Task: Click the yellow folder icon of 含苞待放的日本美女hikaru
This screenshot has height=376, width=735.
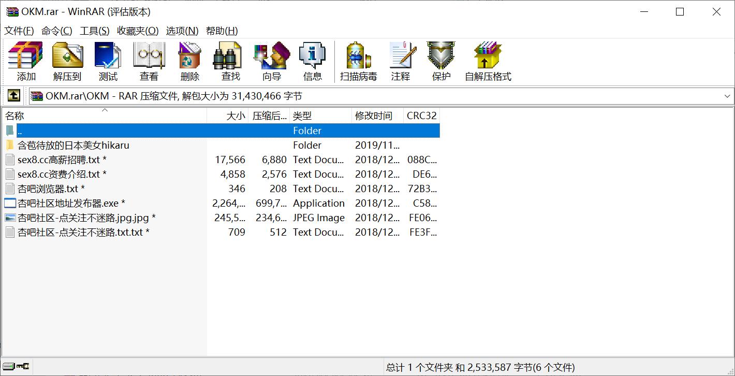Action: click(x=10, y=145)
